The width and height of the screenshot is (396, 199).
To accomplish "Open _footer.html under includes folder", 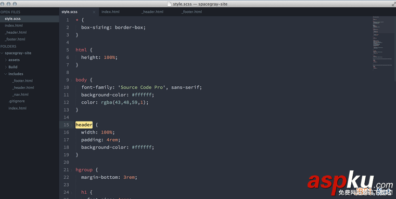I will 22,81.
